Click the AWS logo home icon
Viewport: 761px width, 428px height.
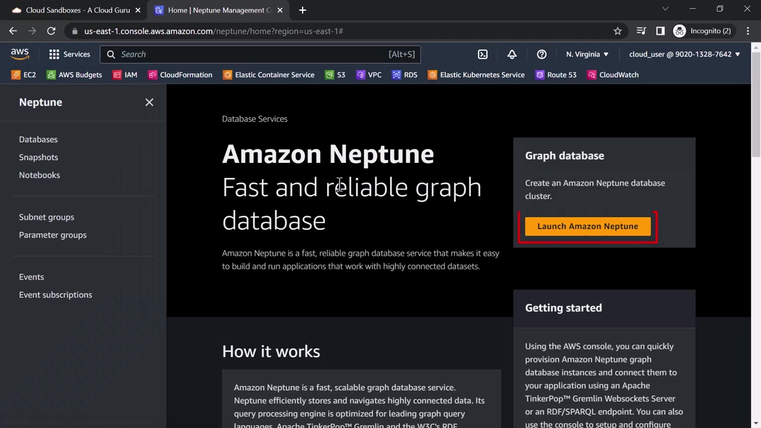20,54
